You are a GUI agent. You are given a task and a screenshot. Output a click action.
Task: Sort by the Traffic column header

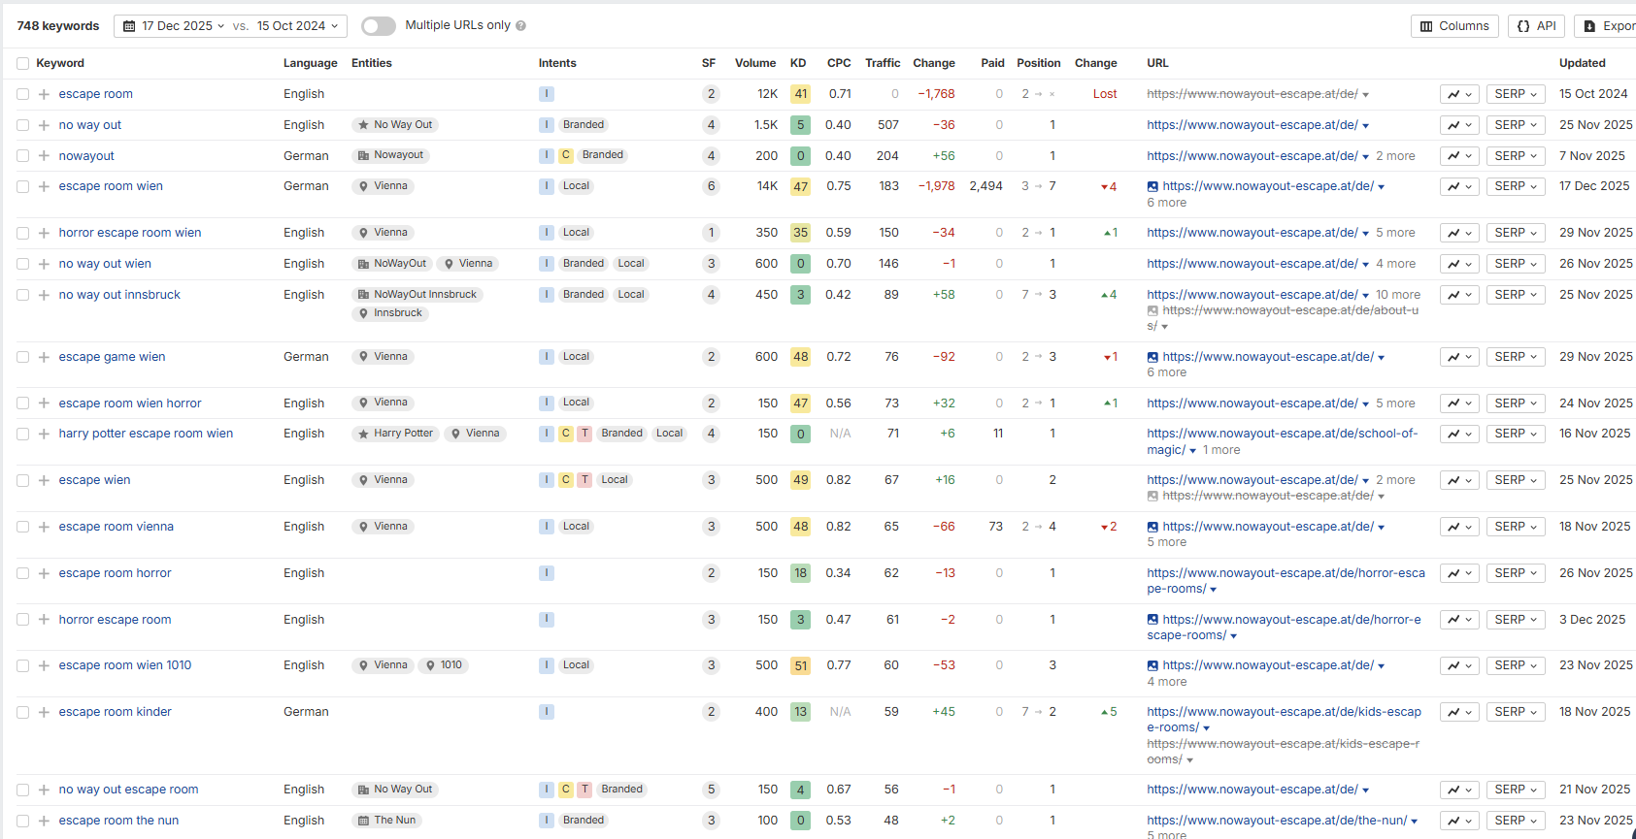(882, 63)
